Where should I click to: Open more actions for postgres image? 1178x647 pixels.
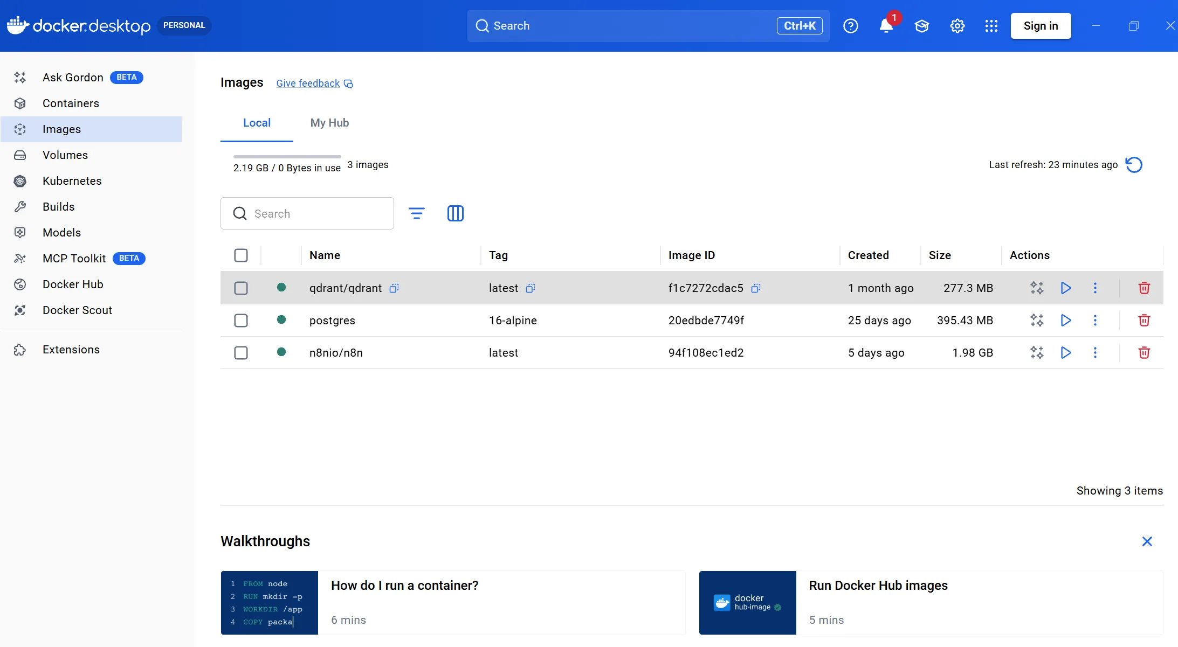1095,320
